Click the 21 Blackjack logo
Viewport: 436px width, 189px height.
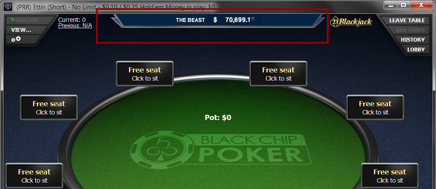351,22
